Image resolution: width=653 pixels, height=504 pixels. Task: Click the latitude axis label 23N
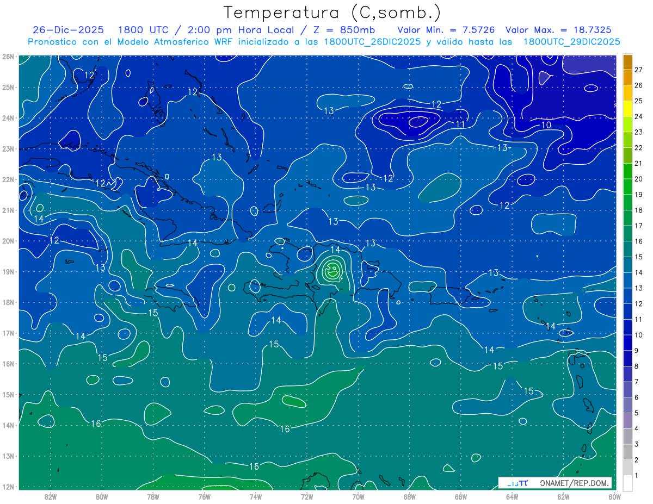(8, 149)
